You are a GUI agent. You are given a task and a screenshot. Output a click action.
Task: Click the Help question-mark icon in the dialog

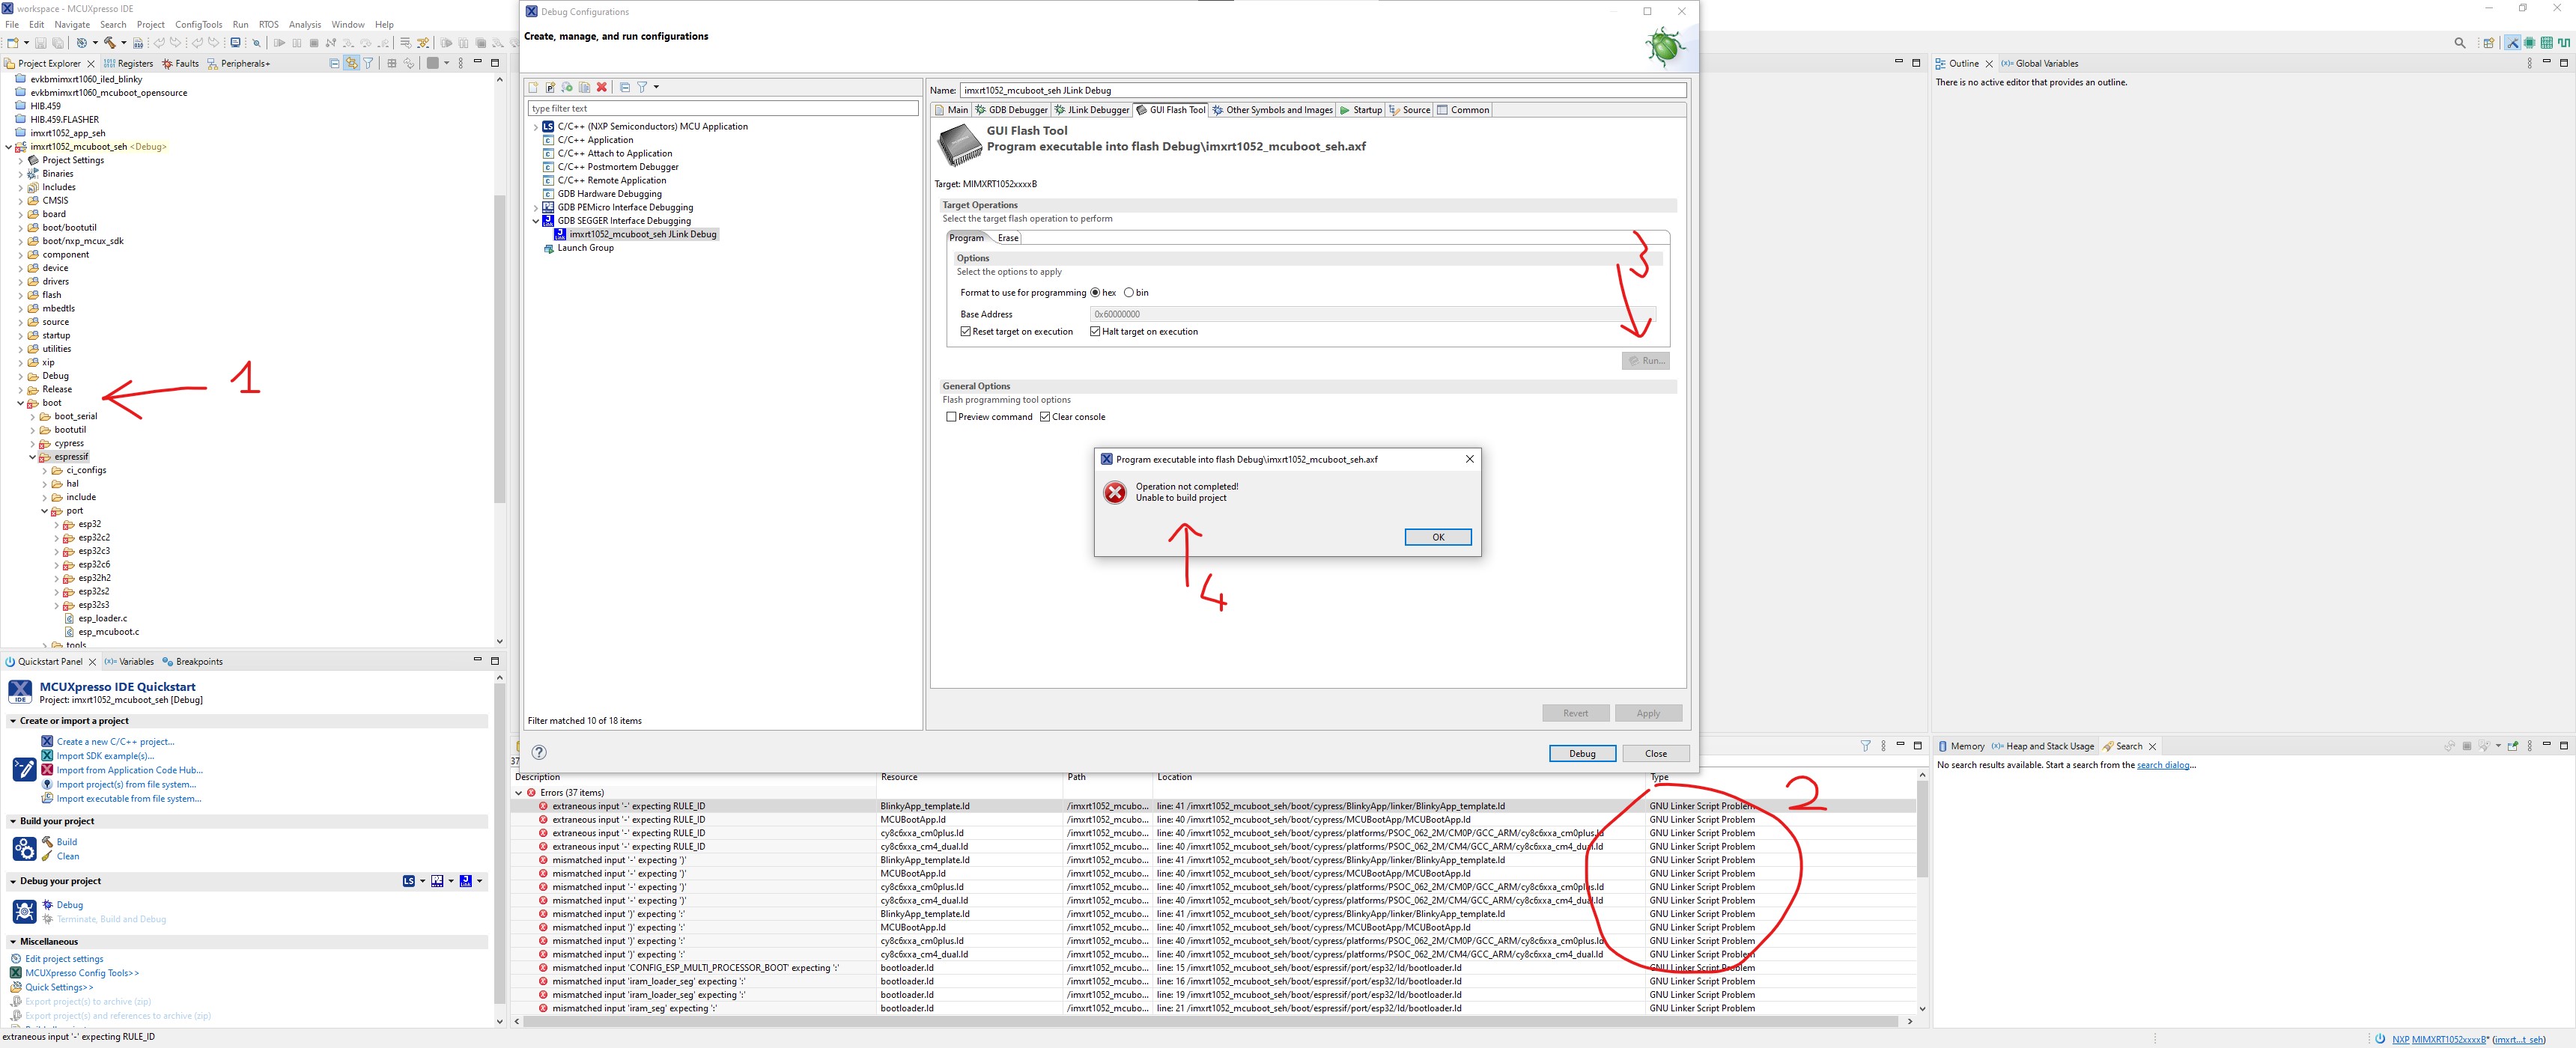539,753
